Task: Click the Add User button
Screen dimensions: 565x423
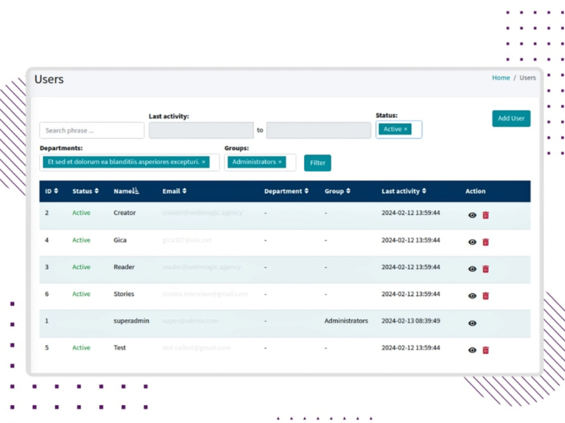Action: click(x=511, y=118)
